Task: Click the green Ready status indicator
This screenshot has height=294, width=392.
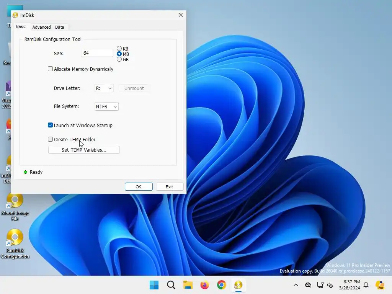Action: [x=25, y=172]
